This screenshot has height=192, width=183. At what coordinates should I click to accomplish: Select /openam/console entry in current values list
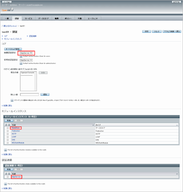click(27, 73)
